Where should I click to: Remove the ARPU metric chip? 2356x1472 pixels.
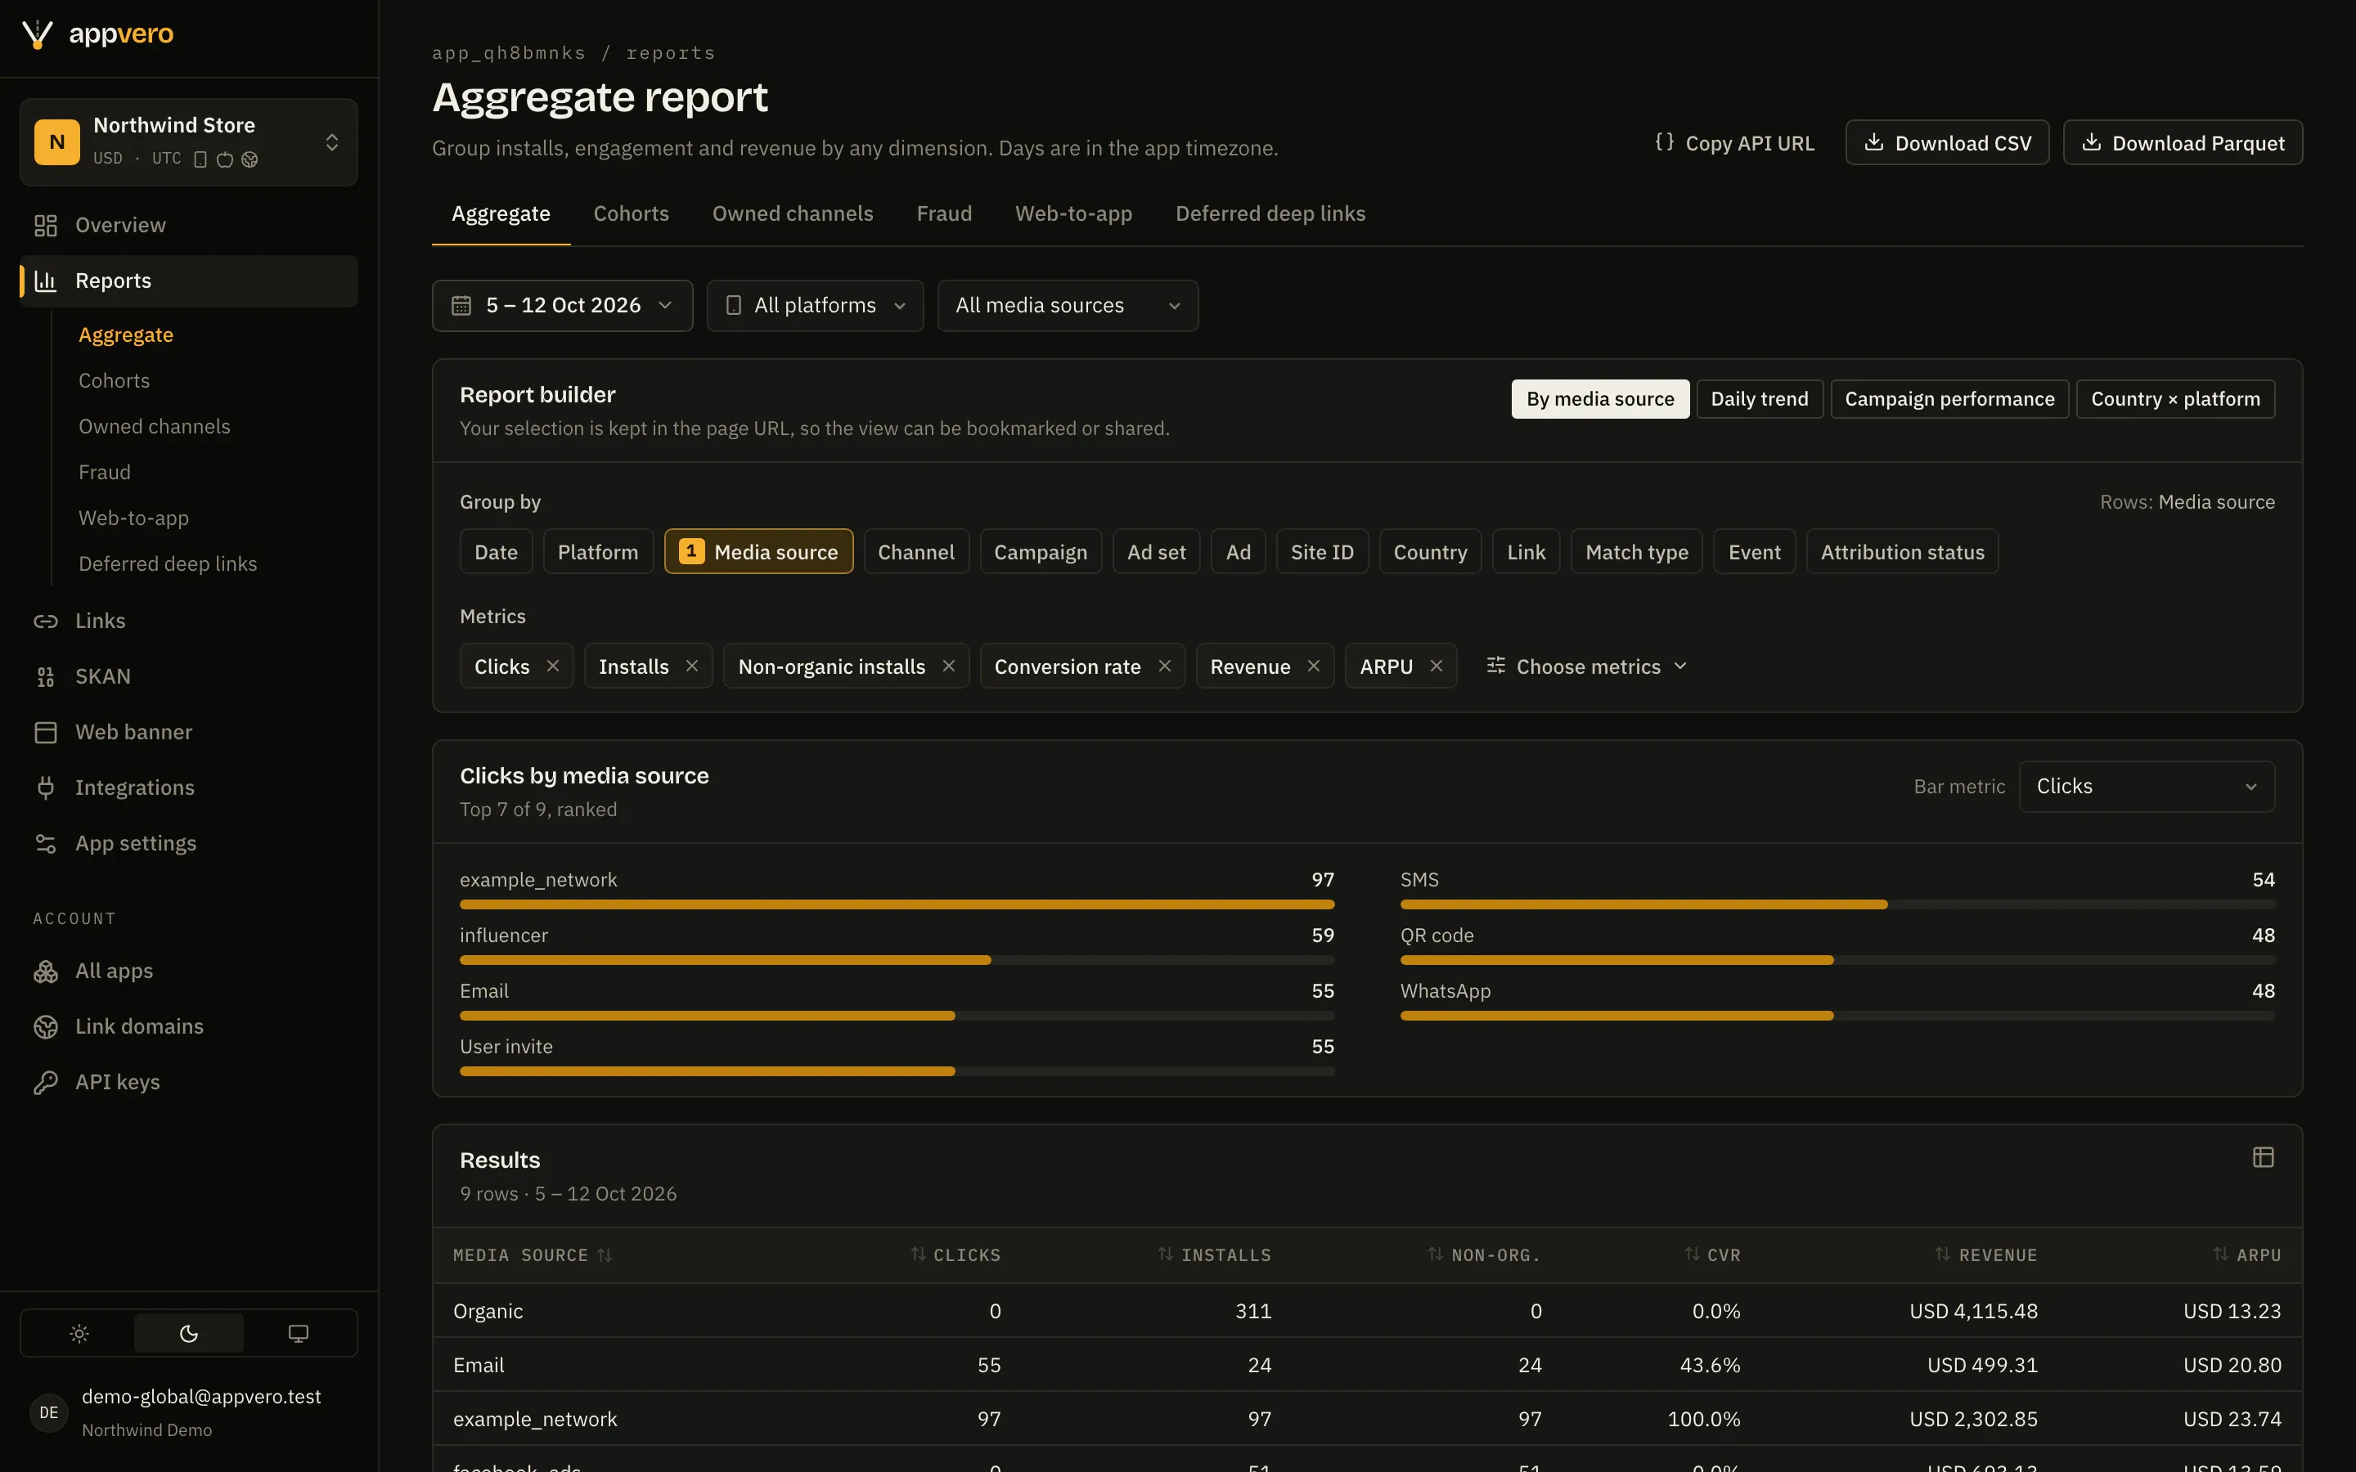coord(1436,666)
